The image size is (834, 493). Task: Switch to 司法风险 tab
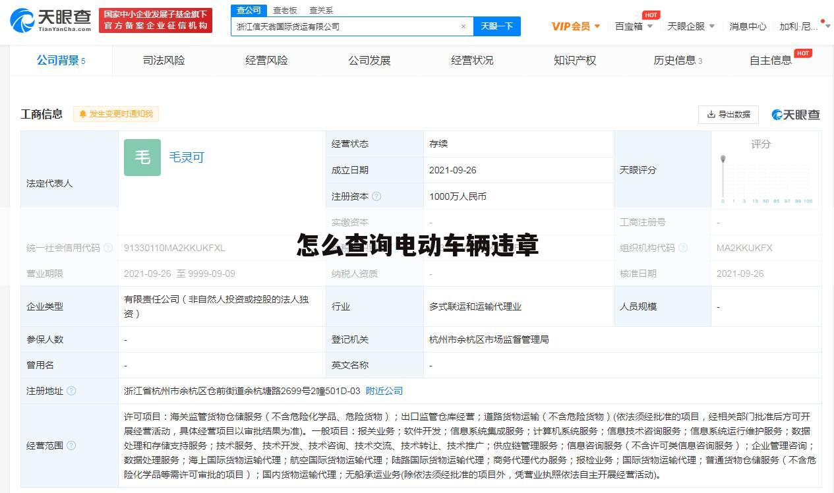pos(164,60)
